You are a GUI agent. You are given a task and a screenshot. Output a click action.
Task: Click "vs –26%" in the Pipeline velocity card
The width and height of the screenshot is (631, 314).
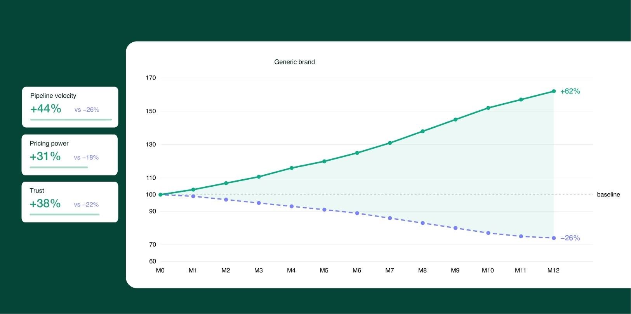87,110
